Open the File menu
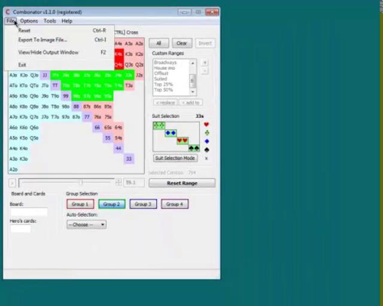 (11, 21)
